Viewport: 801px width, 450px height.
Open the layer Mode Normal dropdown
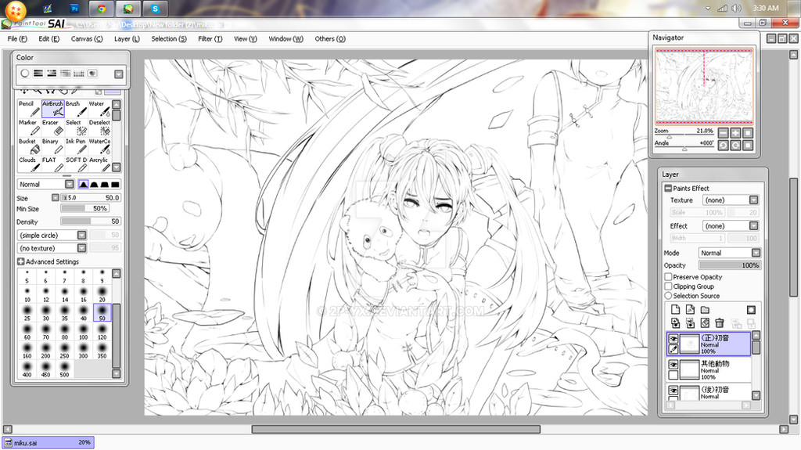[x=756, y=253]
